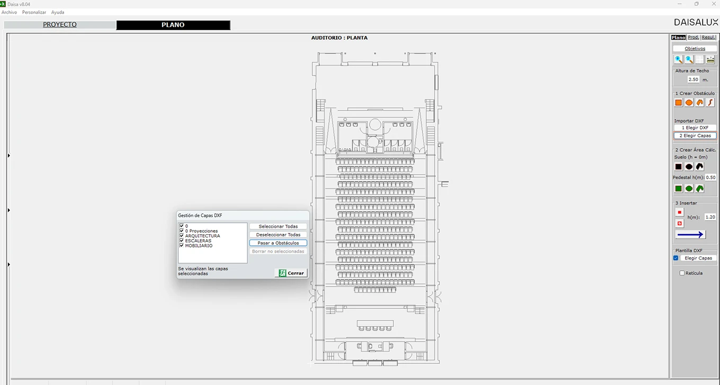Choose the black rectangular floor area tool

[679, 167]
